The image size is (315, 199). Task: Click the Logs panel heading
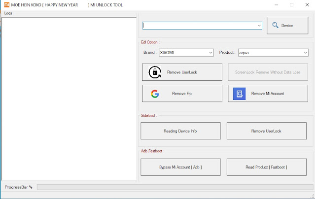coord(8,13)
